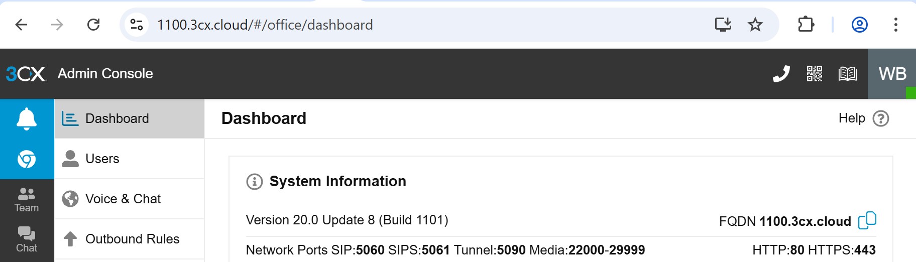Open the WB profile avatar menu
This screenshot has width=916, height=262.
tap(892, 74)
